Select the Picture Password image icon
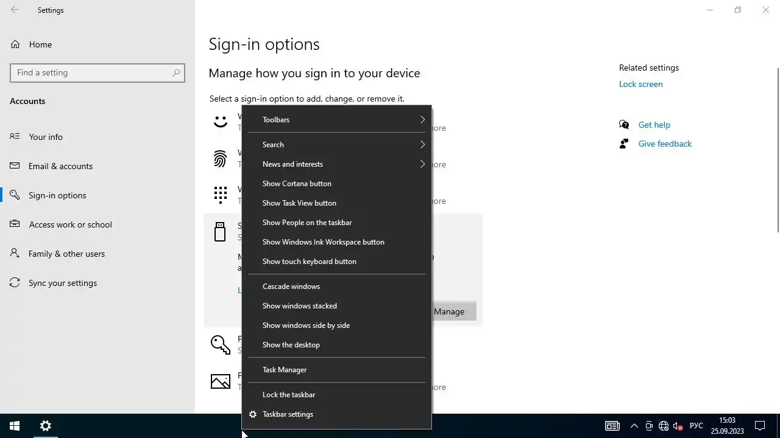 pyautogui.click(x=220, y=381)
